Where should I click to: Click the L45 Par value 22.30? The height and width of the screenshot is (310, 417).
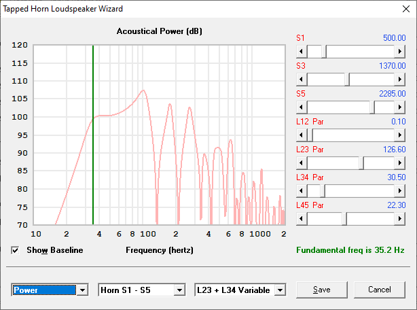pyautogui.click(x=397, y=205)
